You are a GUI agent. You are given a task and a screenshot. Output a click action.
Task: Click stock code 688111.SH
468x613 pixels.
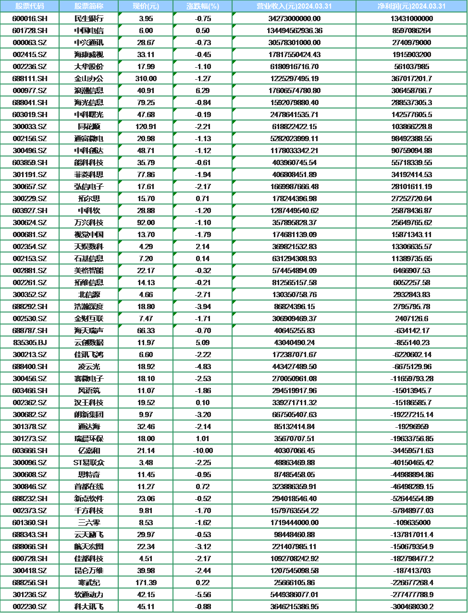(x=30, y=78)
